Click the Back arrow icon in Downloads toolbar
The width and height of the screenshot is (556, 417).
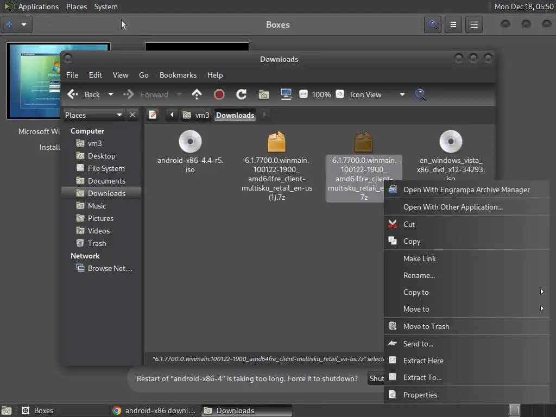pos(72,94)
